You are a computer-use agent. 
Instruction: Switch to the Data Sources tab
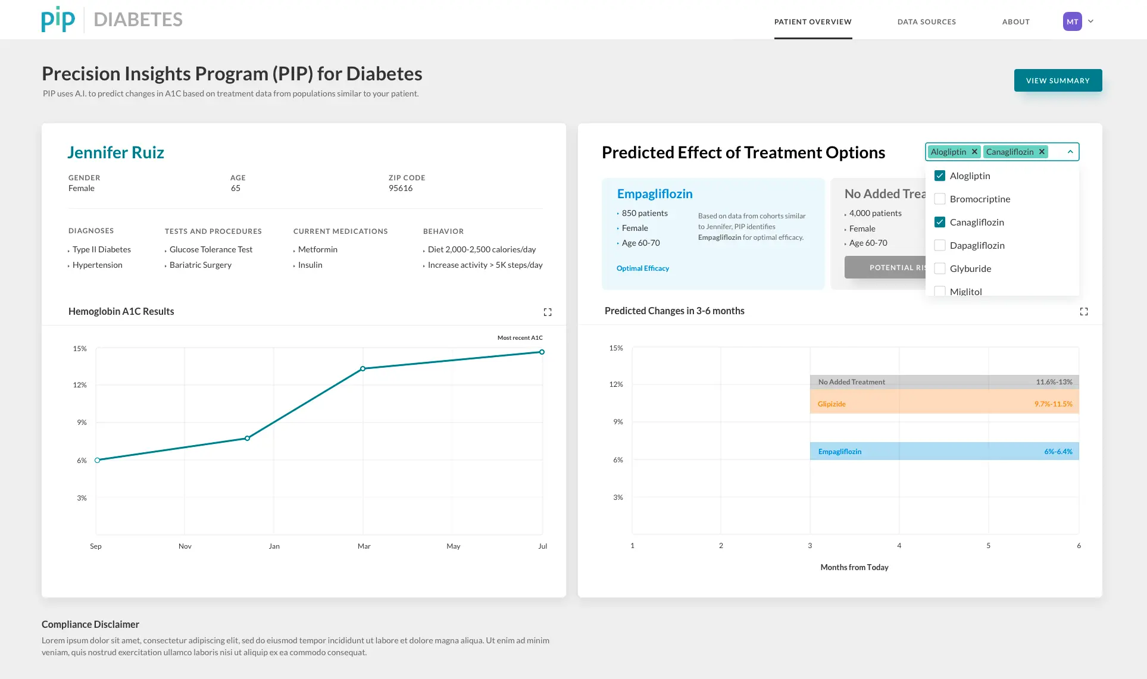tap(926, 22)
